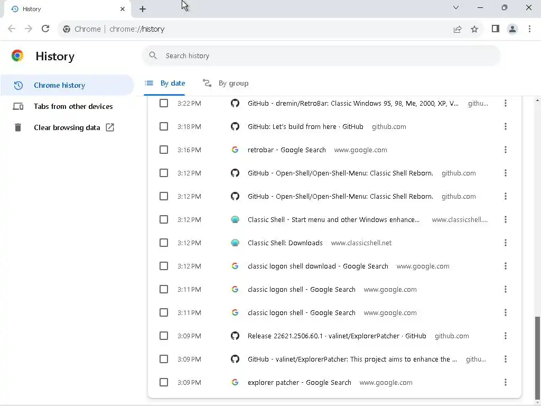Open actions menu for GitHub: Let's build entry
Screen dimensions: 541x406
coord(506,126)
